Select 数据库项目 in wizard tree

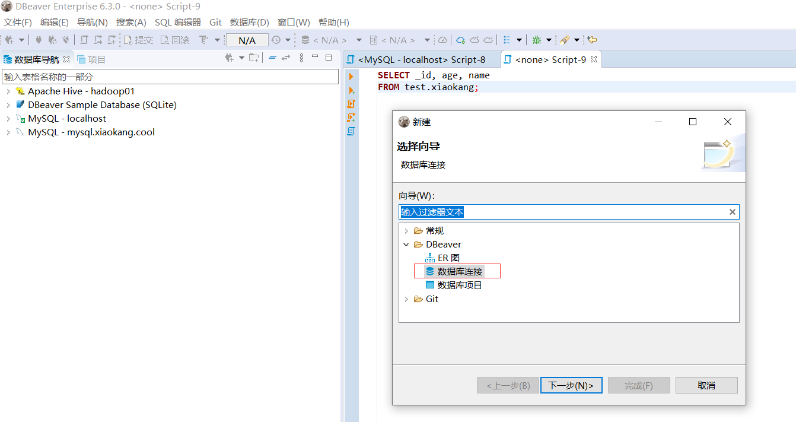(x=454, y=285)
